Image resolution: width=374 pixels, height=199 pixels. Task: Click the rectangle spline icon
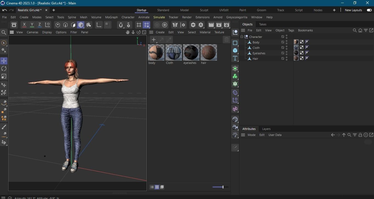[235, 43]
